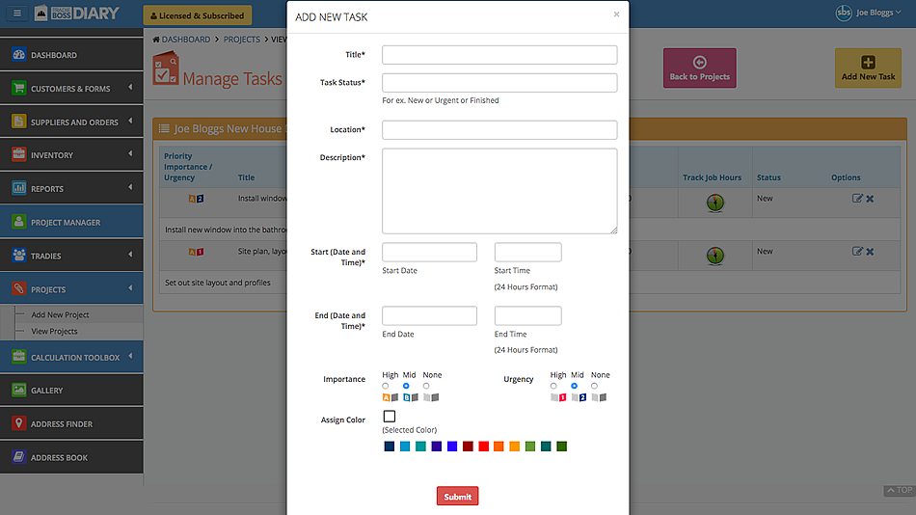The height and width of the screenshot is (515, 916).
Task: Click the hamburger menu icon
Action: click(16, 14)
